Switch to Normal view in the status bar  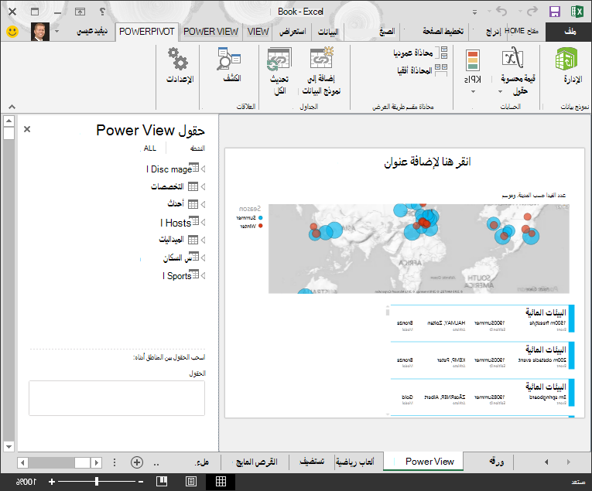coord(221,481)
